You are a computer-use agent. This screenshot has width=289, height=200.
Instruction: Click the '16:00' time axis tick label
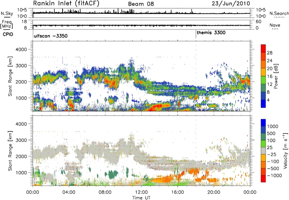[x=177, y=192]
